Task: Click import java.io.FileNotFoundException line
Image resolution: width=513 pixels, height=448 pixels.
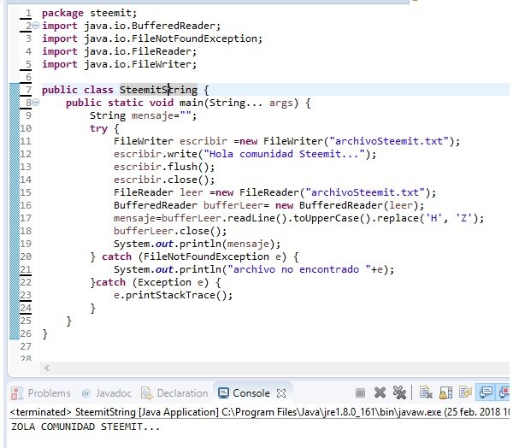Action: pyautogui.click(x=152, y=38)
